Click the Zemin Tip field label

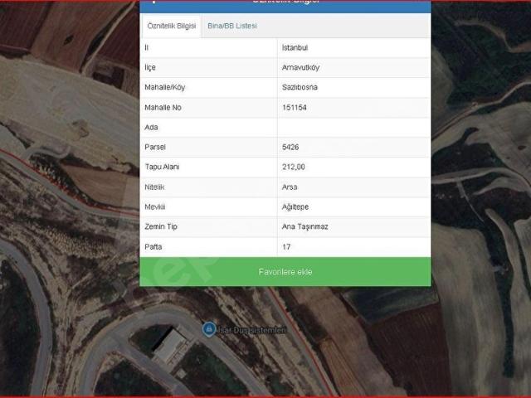coord(161,226)
